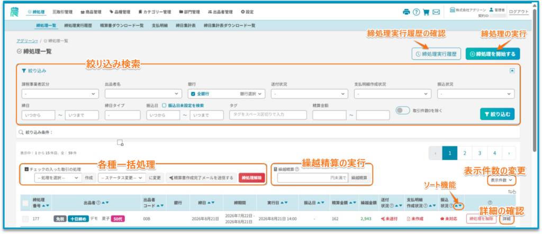Viewport: 542px width, 234px height.
Task: Click the 締処理を開始する button
Action: [493, 54]
